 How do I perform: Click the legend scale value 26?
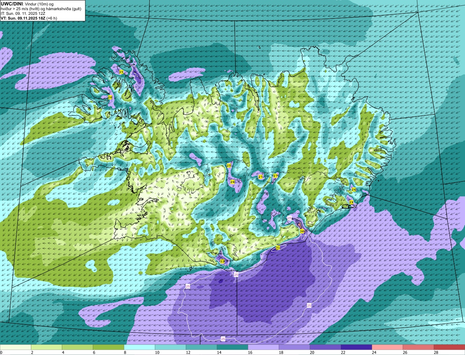click(x=405, y=352)
